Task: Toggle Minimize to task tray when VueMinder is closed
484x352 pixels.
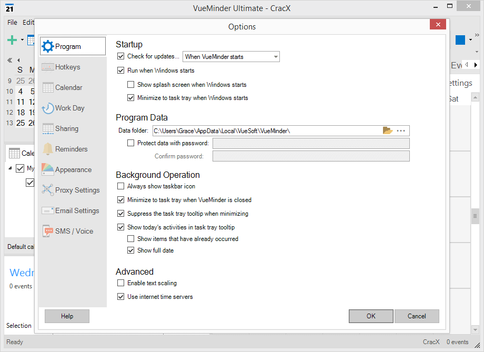Action: 120,200
